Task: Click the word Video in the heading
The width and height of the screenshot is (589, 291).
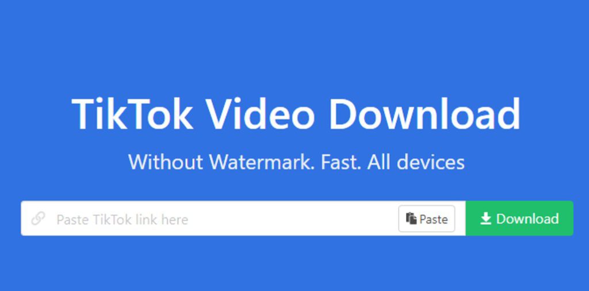Action: point(261,114)
